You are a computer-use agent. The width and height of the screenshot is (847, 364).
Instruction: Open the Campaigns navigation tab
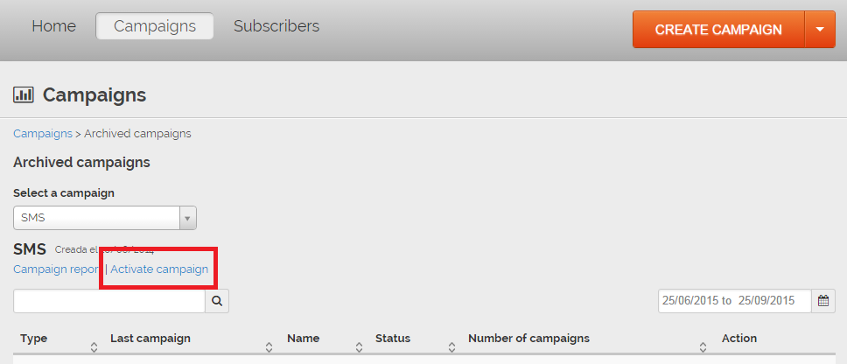(155, 26)
